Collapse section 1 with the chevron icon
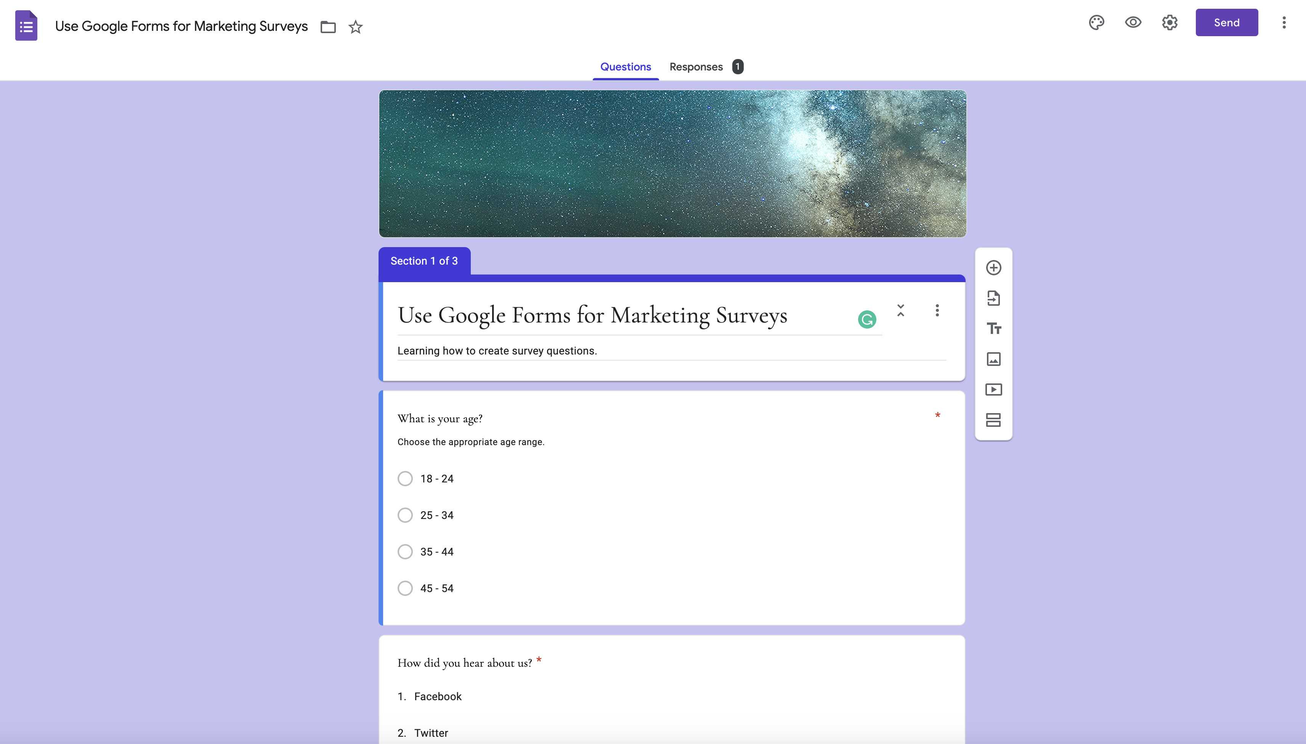The image size is (1306, 744). point(901,310)
